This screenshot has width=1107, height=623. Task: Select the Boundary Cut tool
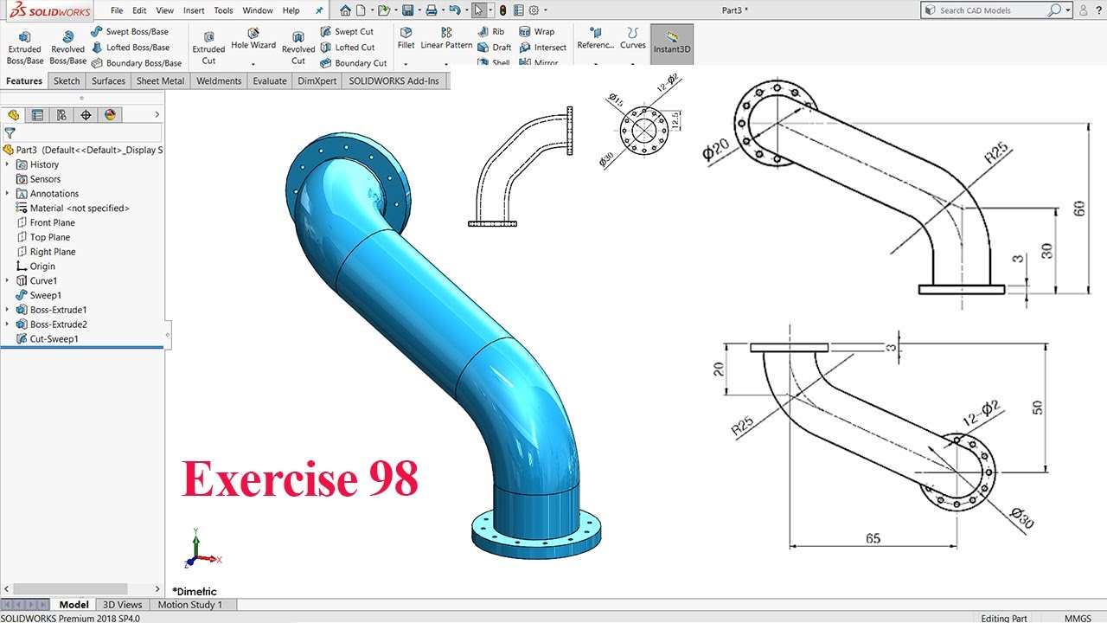[x=353, y=63]
